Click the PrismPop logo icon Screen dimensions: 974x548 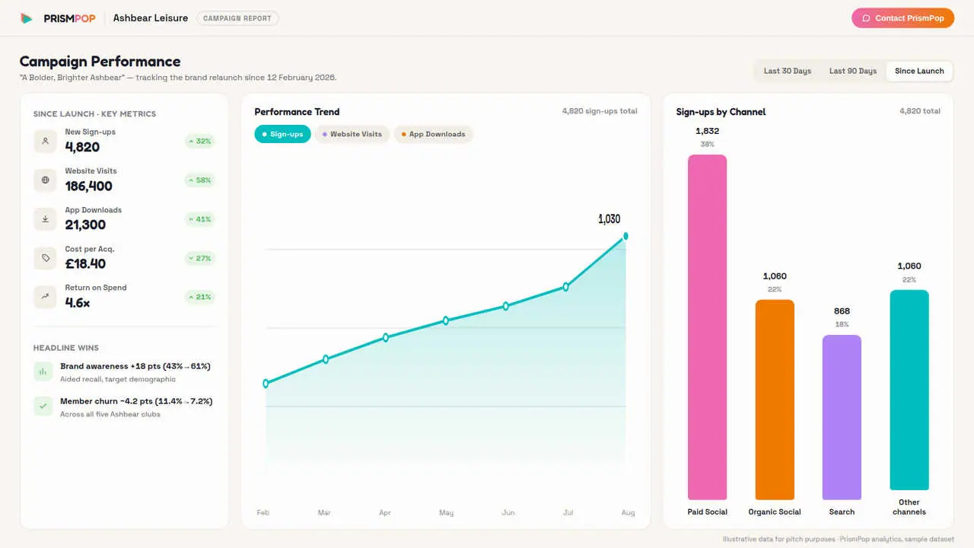point(27,18)
